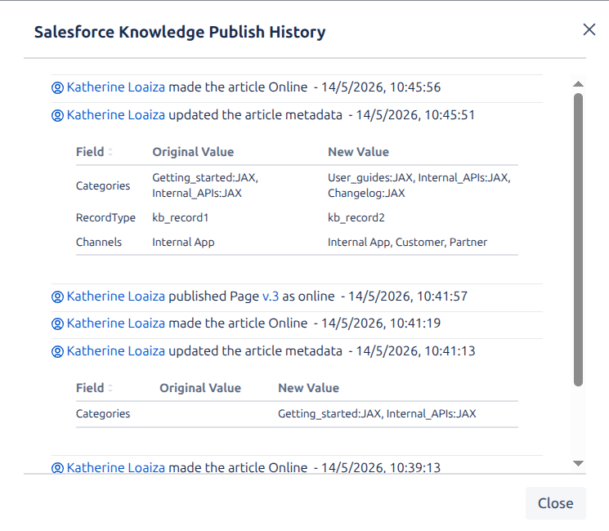
Task: Select 'Internal App' original value cell
Action: 183,242
